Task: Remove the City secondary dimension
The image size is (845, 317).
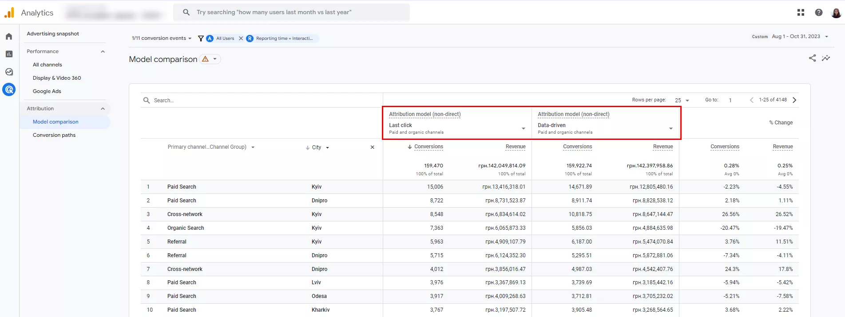Action: tap(372, 147)
